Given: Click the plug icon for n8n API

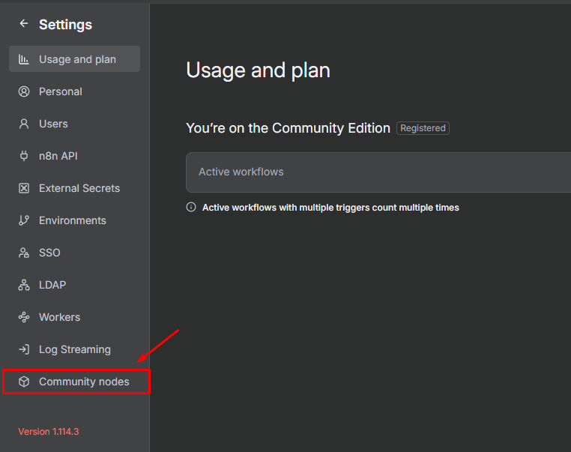Looking at the screenshot, I should (24, 156).
